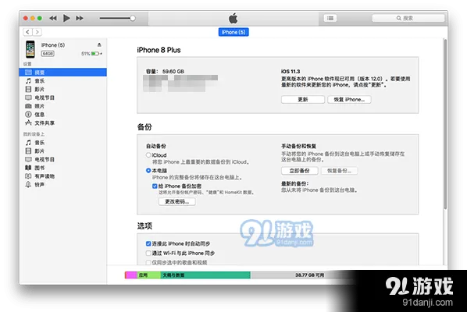
Task: Click the rewind playback button
Action: [x=53, y=18]
